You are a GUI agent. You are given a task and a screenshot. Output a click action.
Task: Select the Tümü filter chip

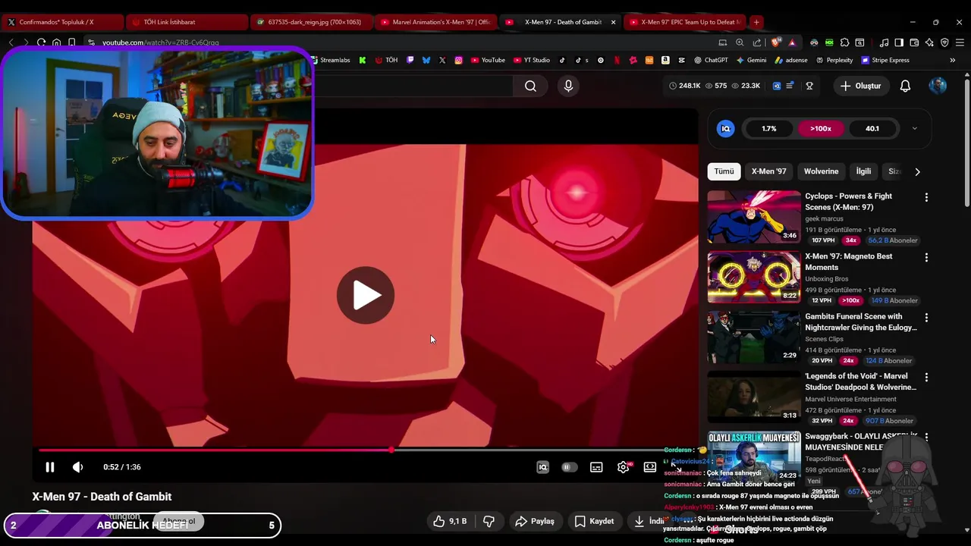[724, 171]
